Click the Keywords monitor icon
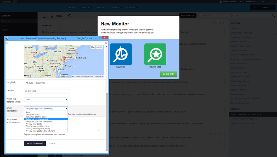This screenshot has width=277, height=157. pyautogui.click(x=121, y=54)
